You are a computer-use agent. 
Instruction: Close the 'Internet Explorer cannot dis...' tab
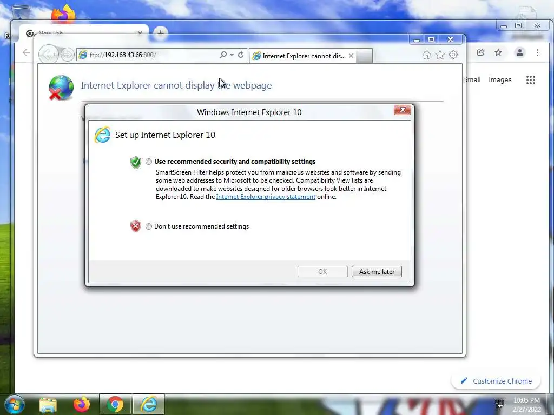[351, 56]
